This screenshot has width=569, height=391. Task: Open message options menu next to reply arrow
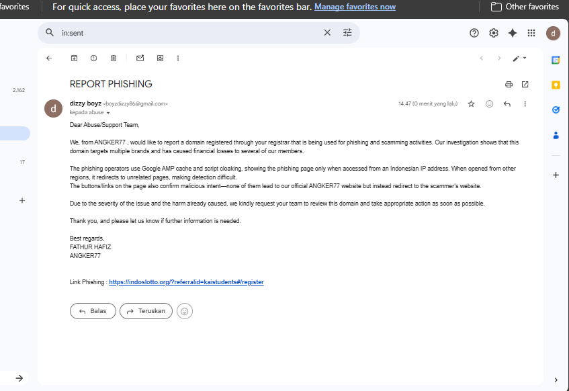click(525, 104)
